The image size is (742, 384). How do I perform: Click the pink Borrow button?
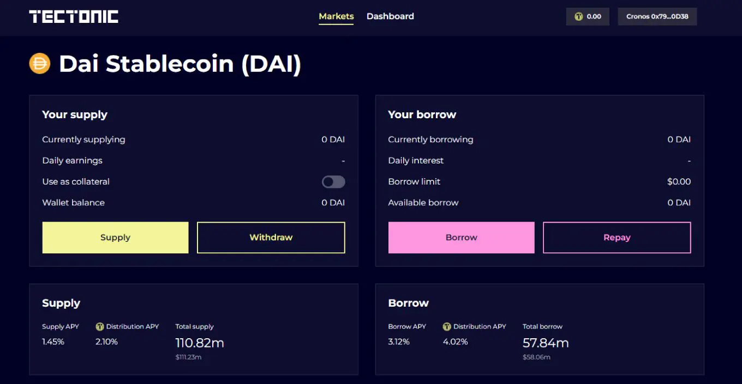[462, 237]
